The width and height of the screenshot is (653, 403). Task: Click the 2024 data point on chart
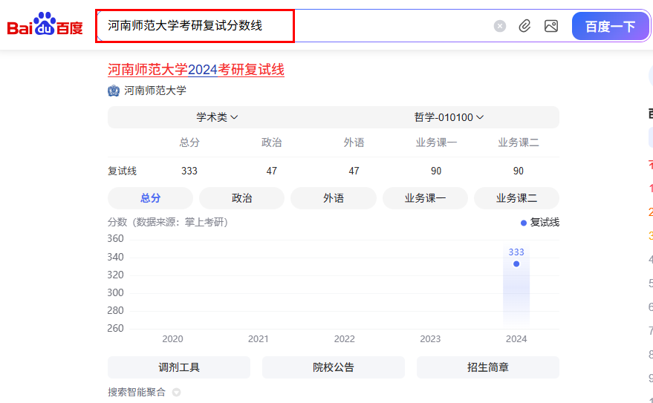coord(516,263)
